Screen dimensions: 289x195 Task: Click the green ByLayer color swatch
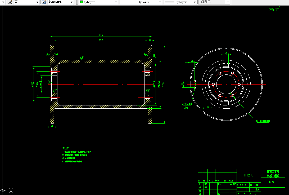click(82, 2)
